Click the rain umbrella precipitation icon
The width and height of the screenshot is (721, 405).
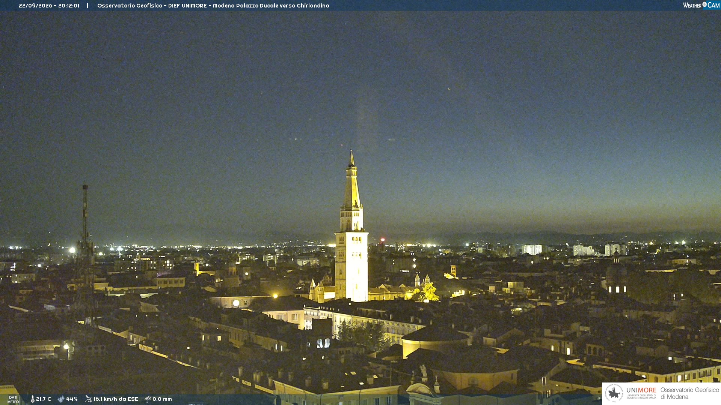click(x=148, y=399)
